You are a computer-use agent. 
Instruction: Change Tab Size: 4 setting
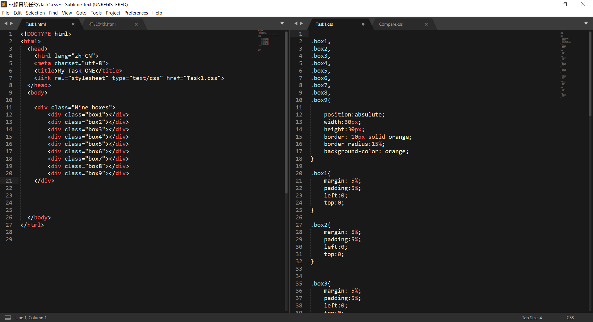[x=532, y=318]
